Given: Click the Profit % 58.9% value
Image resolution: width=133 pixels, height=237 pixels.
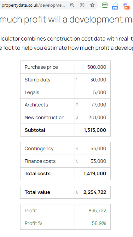Looking at the screenshot, I should click(99, 223).
